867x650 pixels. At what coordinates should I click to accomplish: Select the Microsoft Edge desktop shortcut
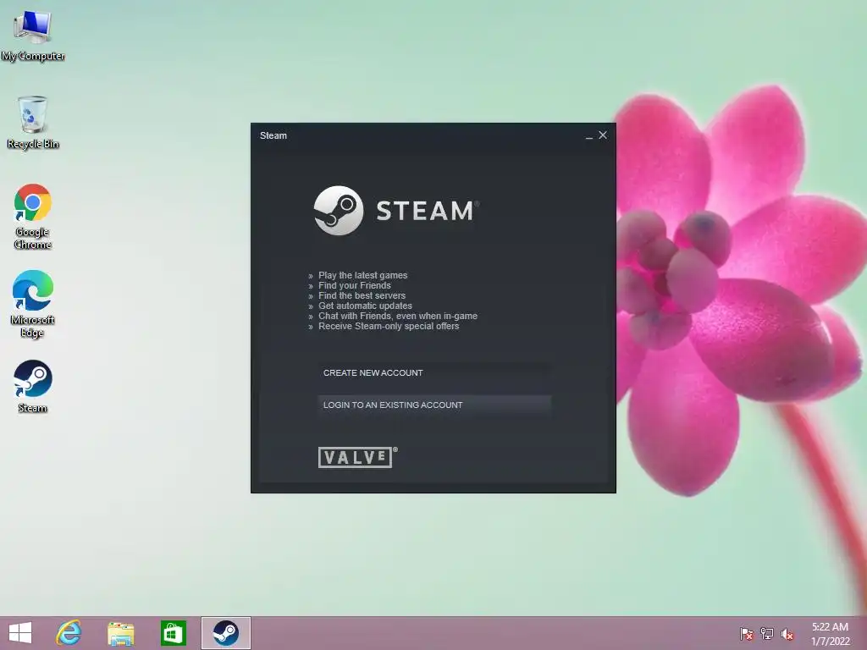click(33, 304)
